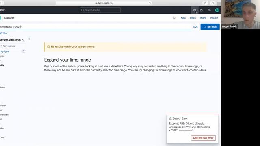Click the magnifier icon in Search Elastic
The image size is (260, 146).
coord(82,10)
